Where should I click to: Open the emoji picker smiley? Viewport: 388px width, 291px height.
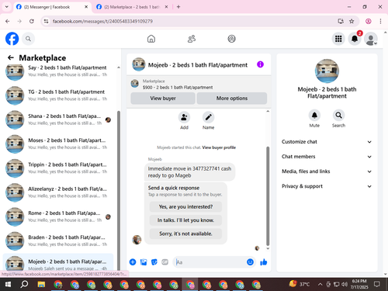point(250,262)
